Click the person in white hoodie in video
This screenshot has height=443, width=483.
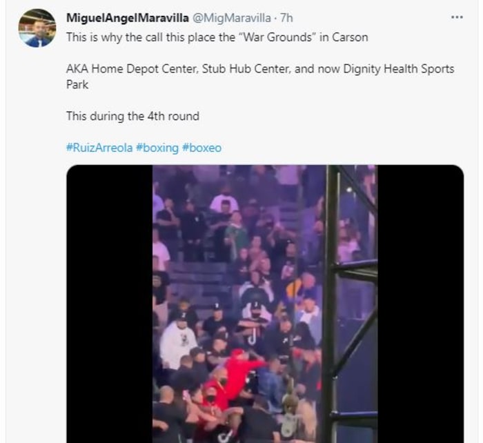[178, 342]
